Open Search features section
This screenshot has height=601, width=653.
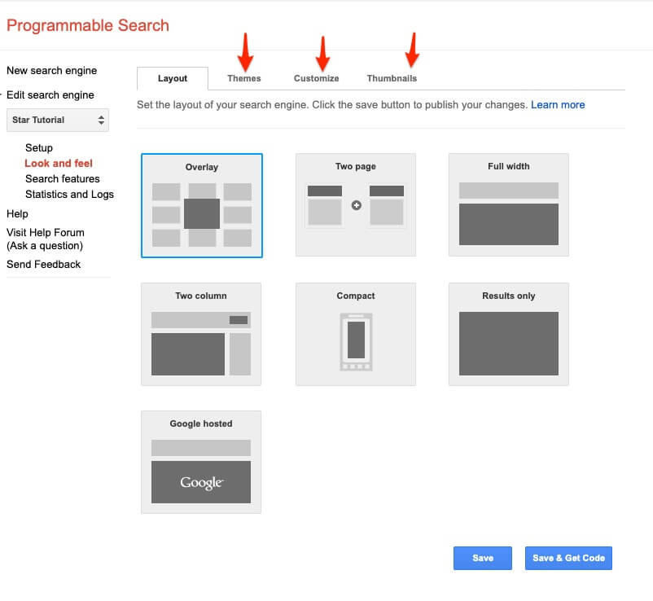(x=63, y=178)
